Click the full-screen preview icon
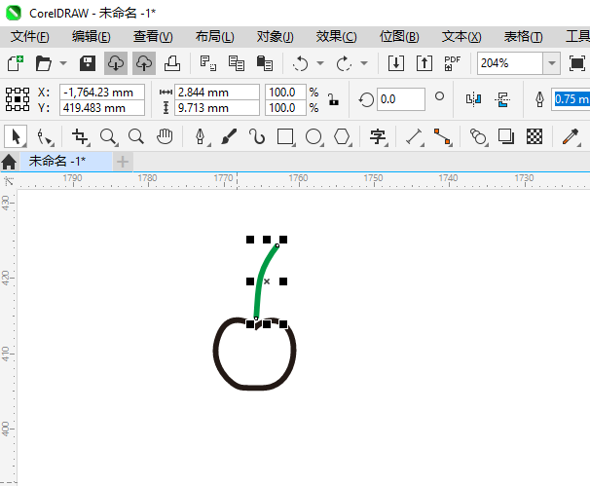Viewport: 590px width, 486px height. coord(577,63)
